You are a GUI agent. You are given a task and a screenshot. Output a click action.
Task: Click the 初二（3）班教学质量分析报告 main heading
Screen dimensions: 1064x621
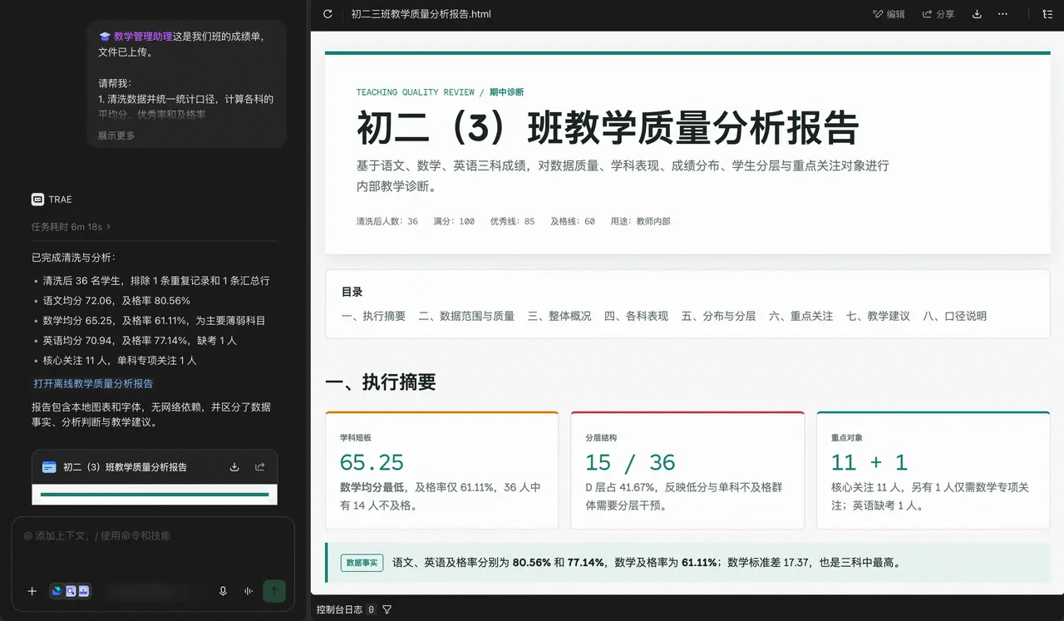pos(608,129)
